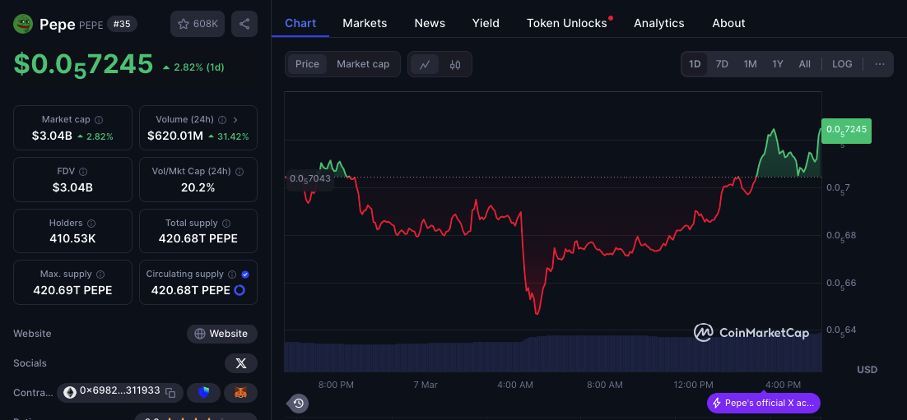
Task: Select 1M time range
Action: [x=751, y=64]
